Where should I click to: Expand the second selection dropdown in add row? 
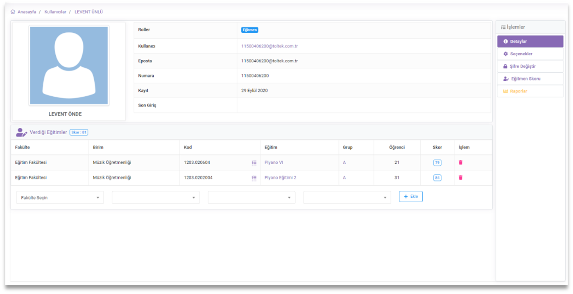point(155,197)
